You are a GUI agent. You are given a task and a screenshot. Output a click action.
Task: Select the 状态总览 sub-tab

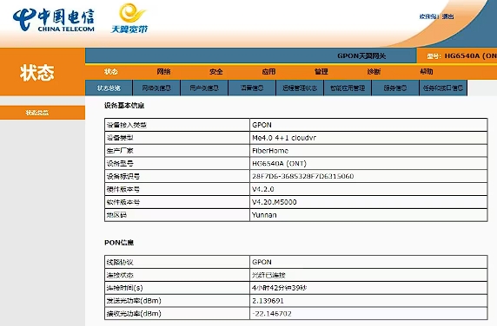click(109, 88)
